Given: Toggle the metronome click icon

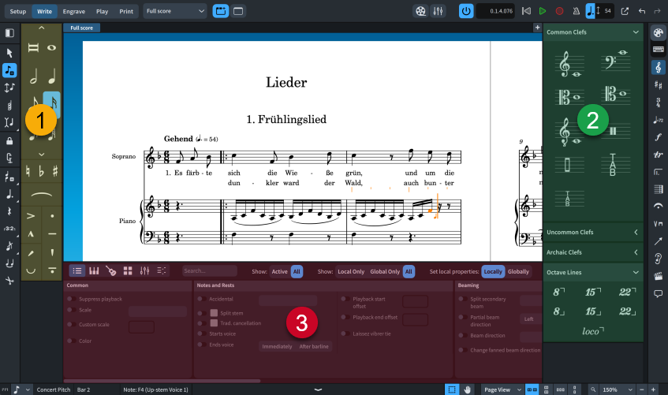Looking at the screenshot, I should click(x=577, y=11).
